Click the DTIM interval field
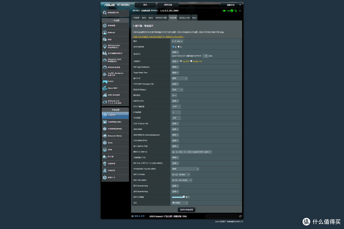 176,112
